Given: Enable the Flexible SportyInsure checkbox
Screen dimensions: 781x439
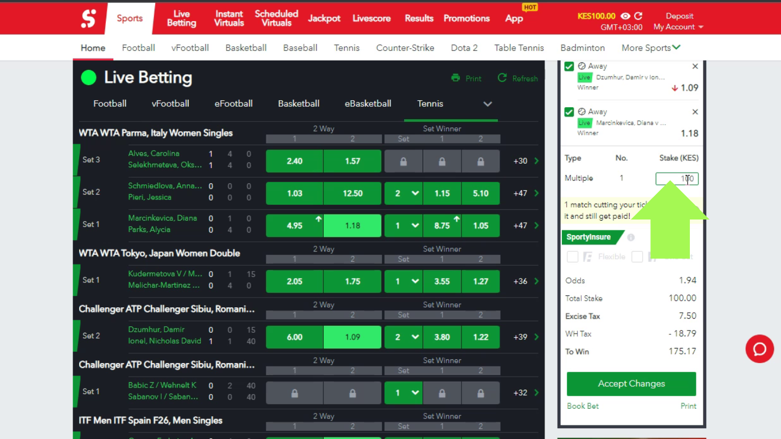Looking at the screenshot, I should [x=572, y=257].
